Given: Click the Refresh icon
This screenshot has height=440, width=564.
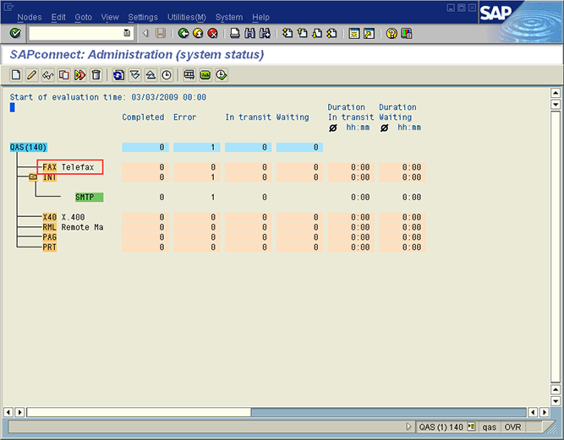Looking at the screenshot, I should pyautogui.click(x=118, y=75).
